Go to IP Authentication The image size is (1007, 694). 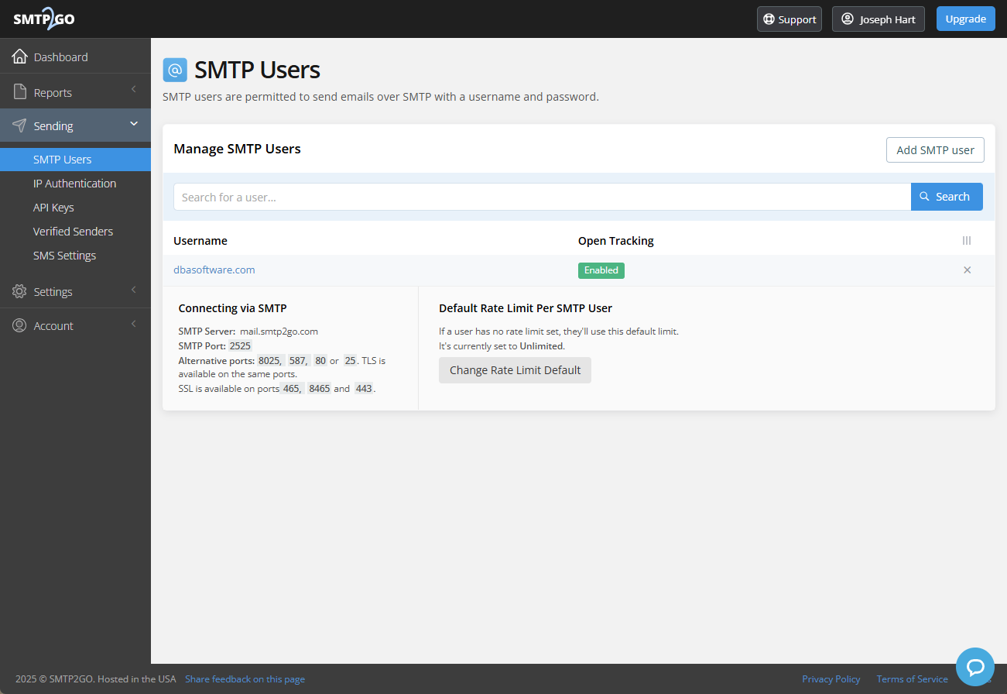(75, 184)
